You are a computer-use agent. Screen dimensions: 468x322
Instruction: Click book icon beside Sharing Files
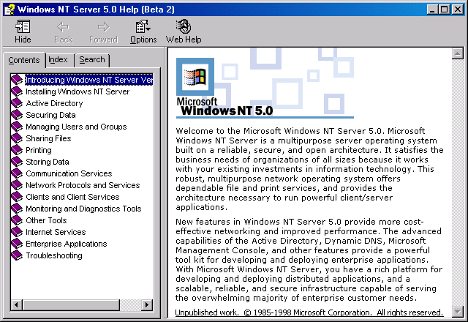(x=17, y=138)
